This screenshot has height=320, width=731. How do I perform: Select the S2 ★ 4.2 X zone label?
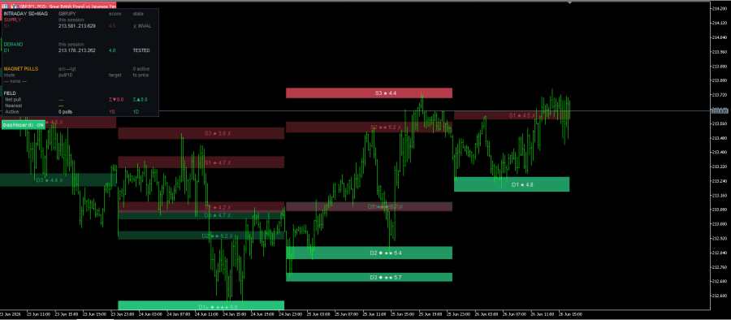218,207
